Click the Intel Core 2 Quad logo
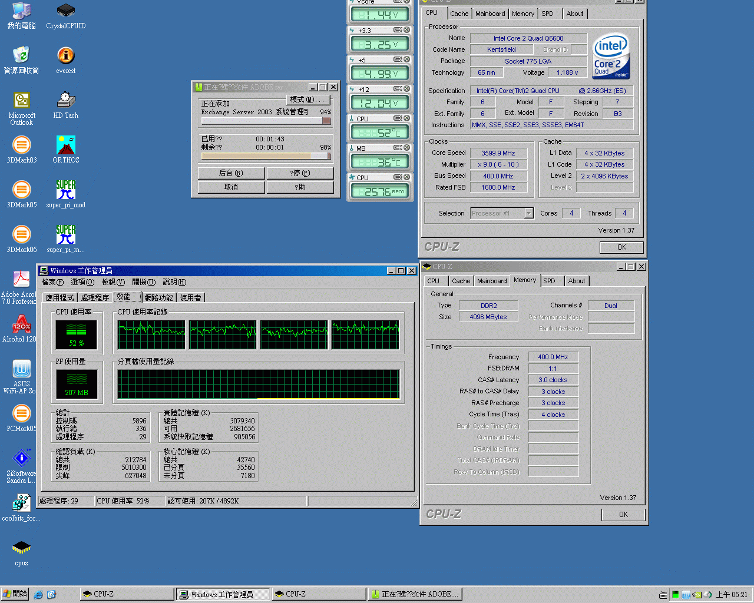This screenshot has height=603, width=754. point(611,56)
